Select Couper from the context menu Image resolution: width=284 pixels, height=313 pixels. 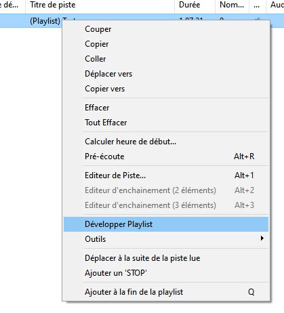click(166, 29)
